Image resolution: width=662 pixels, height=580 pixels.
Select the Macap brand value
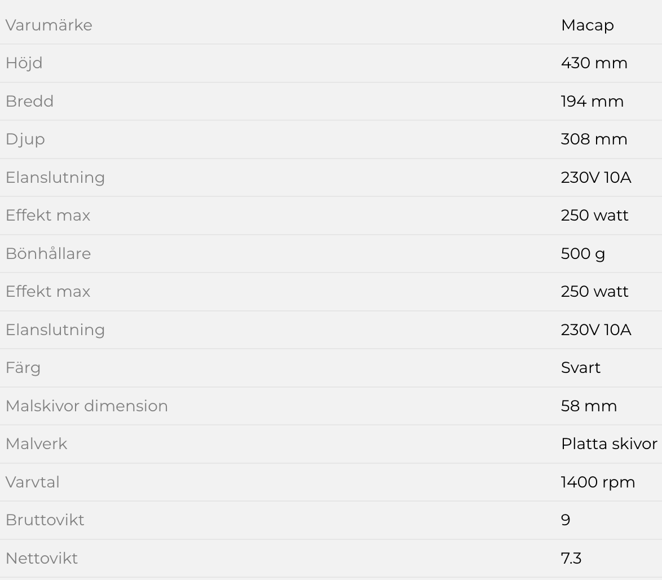click(587, 25)
